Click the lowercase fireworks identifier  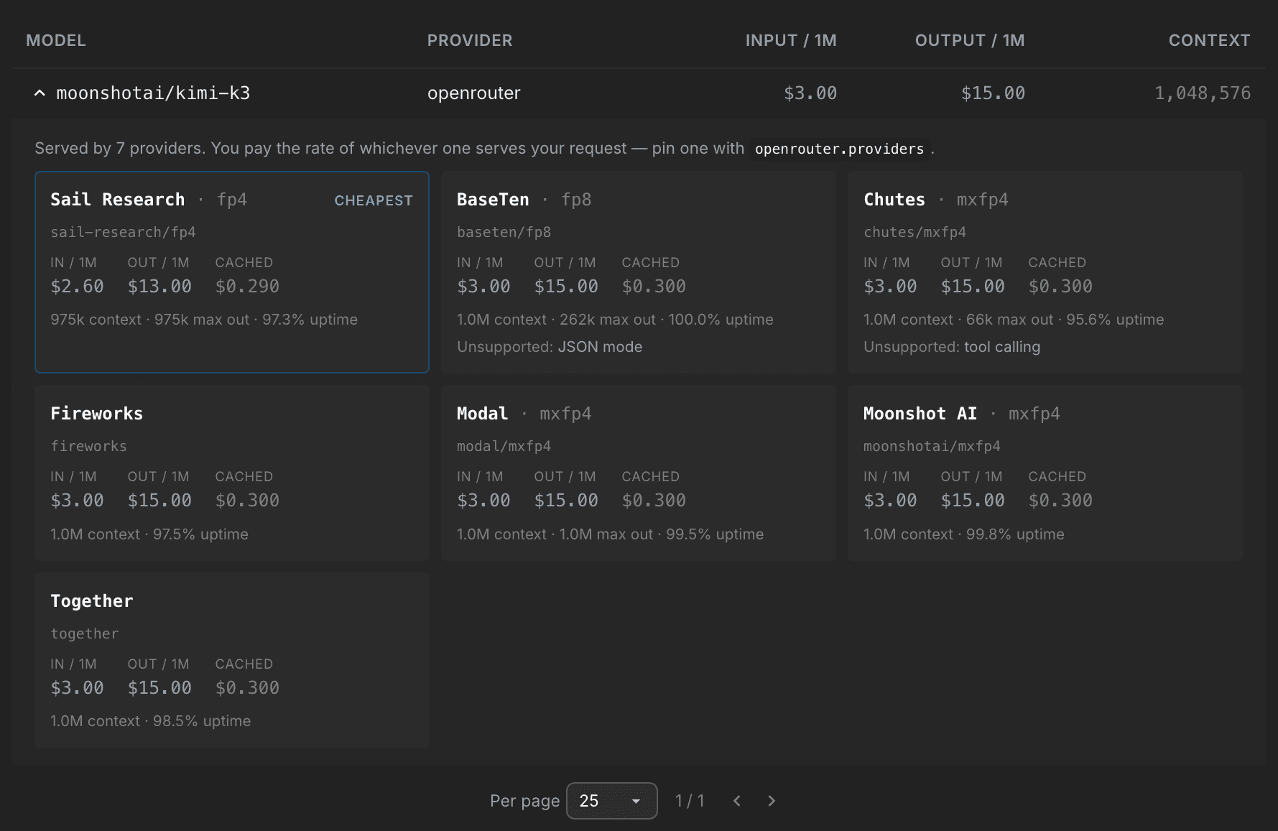(88, 446)
